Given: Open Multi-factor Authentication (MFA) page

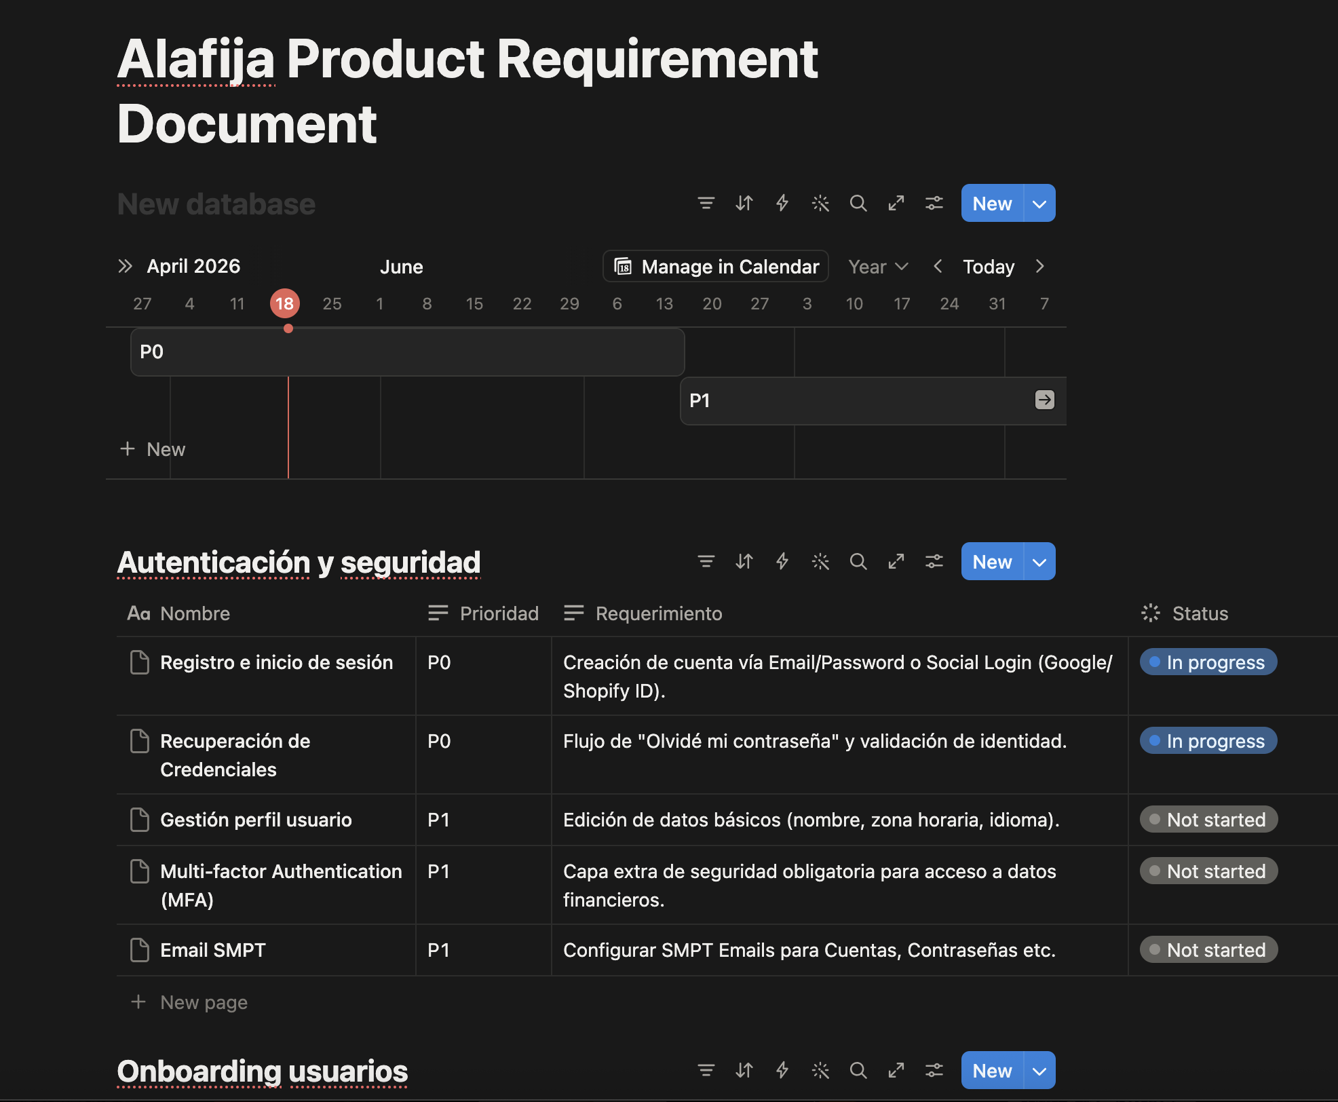Looking at the screenshot, I should click(x=281, y=886).
